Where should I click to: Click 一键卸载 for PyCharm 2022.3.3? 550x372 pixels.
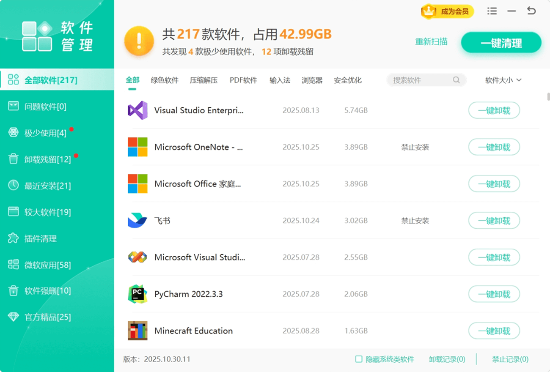[x=494, y=294]
